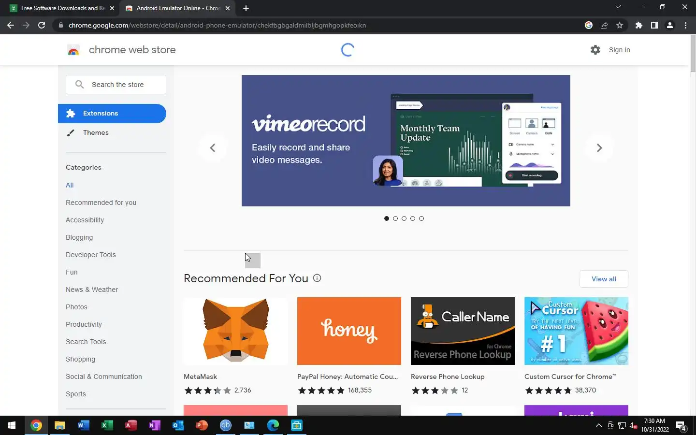The image size is (696, 435).
Task: Choose the Accessibility category
Action: coord(85,220)
